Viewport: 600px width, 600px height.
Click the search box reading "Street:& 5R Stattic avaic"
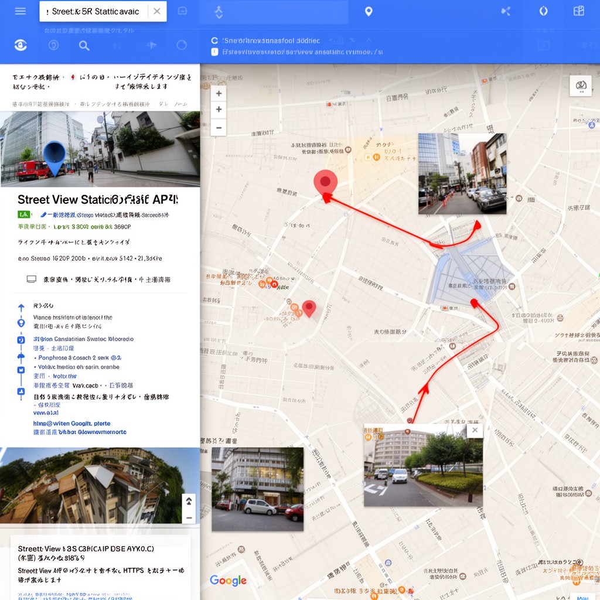point(103,12)
